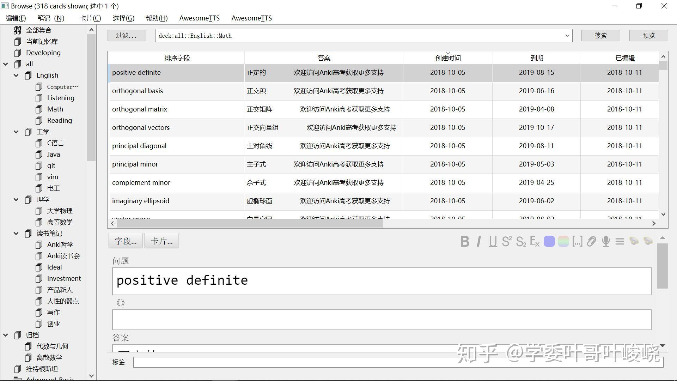Select the imaginary ellipsoid card row
Viewport: 677px width, 381px height.
384,201
